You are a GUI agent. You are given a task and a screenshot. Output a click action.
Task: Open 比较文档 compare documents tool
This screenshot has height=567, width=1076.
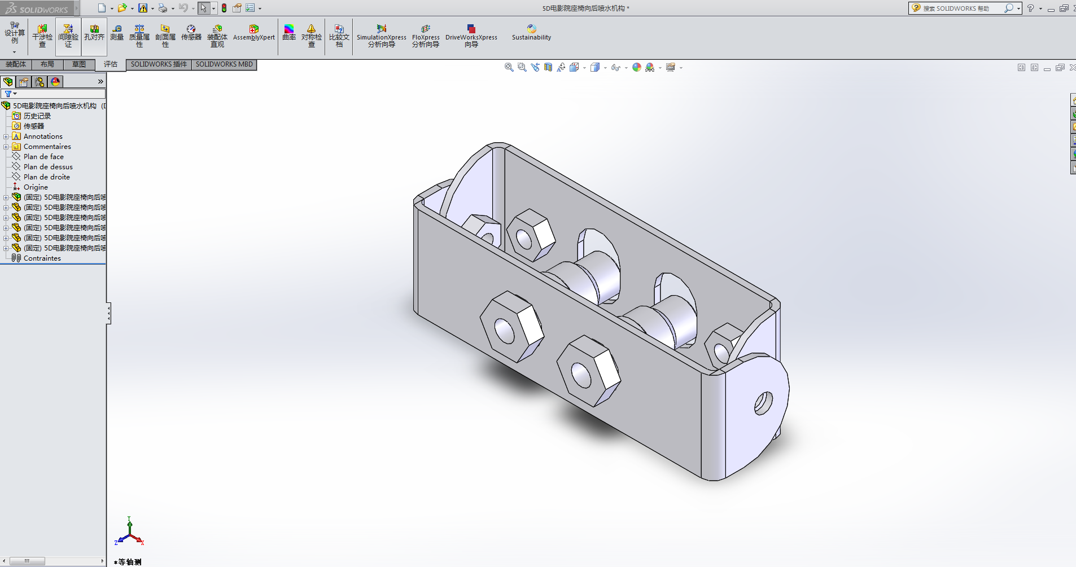(339, 36)
